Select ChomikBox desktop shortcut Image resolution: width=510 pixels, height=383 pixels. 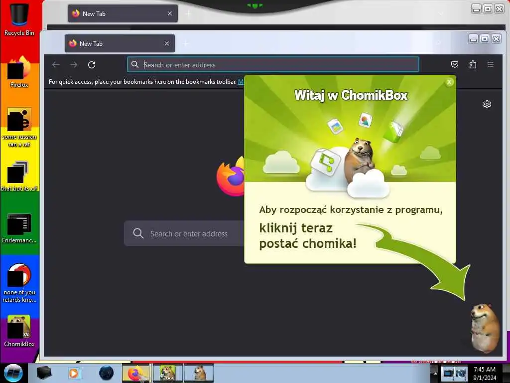click(19, 331)
